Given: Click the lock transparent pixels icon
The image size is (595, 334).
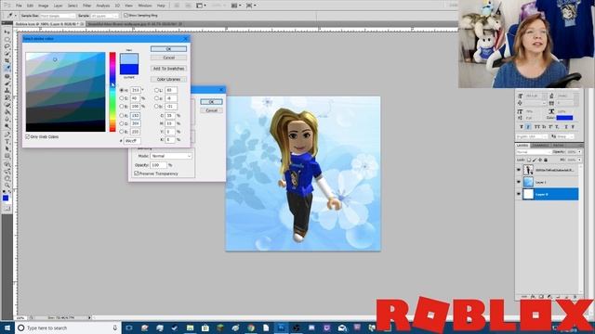Looking at the screenshot, I should (x=529, y=160).
